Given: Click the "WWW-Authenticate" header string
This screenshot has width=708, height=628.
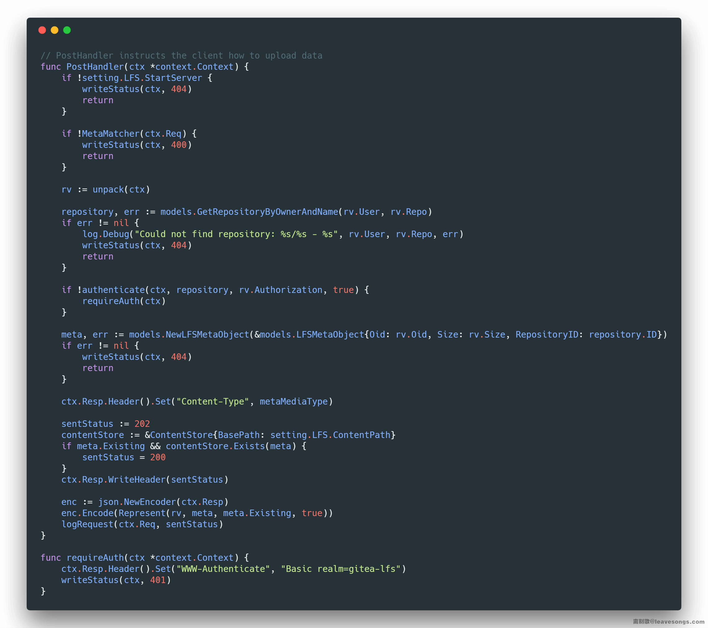Looking at the screenshot, I should point(223,569).
